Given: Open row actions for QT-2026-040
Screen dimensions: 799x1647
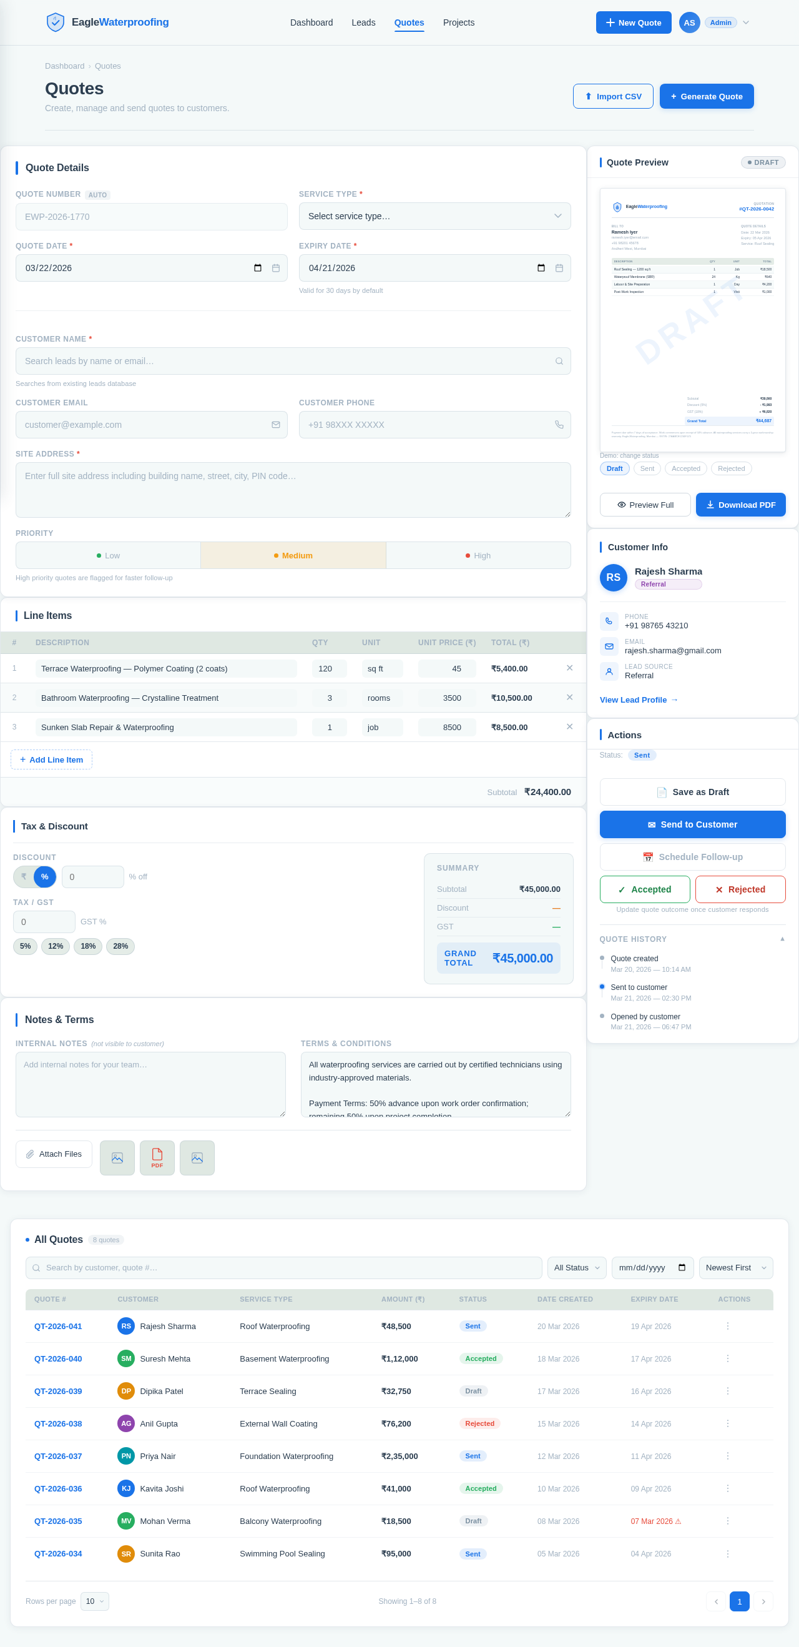Looking at the screenshot, I should pos(727,1358).
